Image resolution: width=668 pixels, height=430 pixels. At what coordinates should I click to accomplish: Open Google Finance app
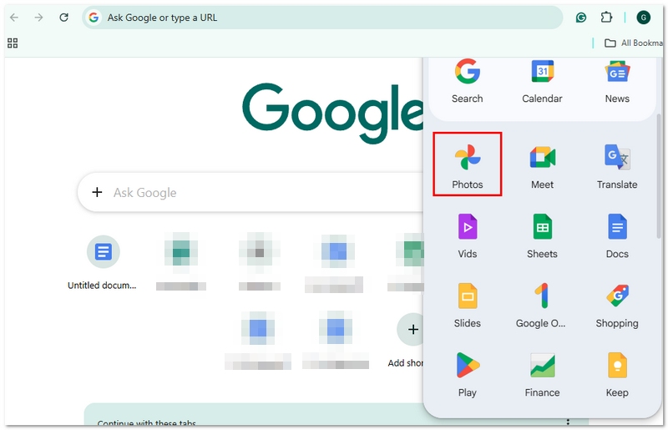pos(542,374)
